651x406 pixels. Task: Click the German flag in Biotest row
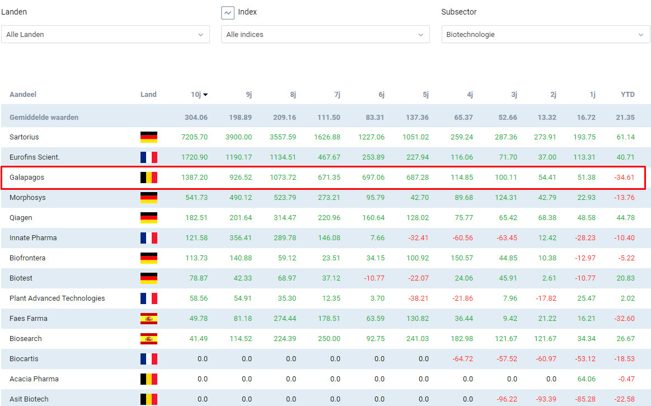tap(149, 278)
